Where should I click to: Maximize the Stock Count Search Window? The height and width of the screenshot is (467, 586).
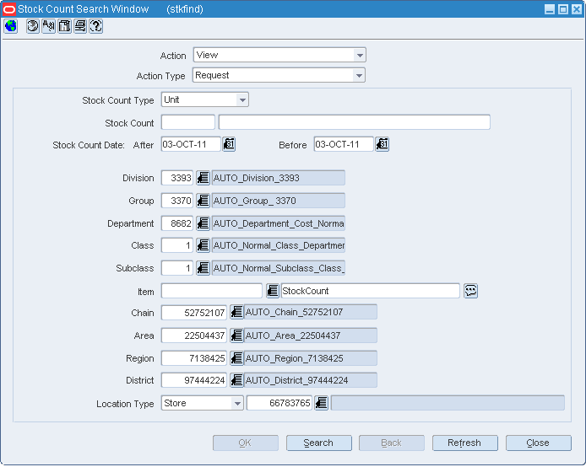point(563,9)
